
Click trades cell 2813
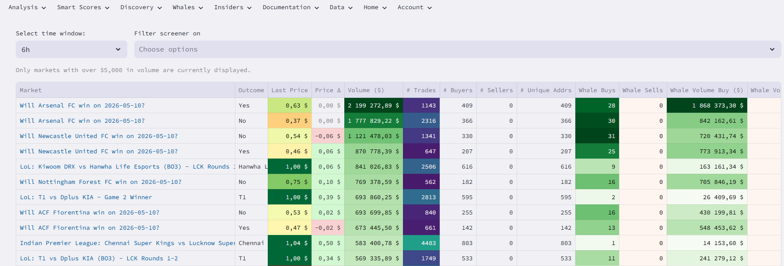click(x=421, y=197)
